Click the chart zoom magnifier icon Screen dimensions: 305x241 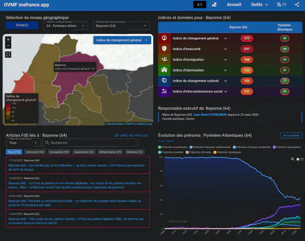coord(292,159)
